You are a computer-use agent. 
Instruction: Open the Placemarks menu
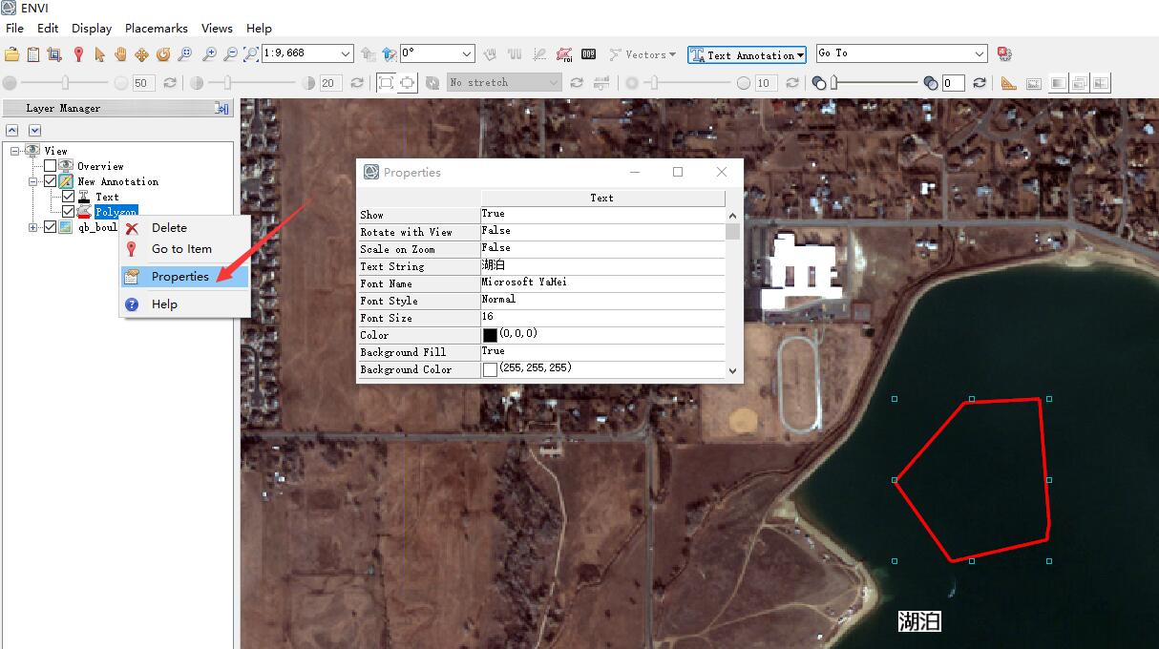[156, 29]
